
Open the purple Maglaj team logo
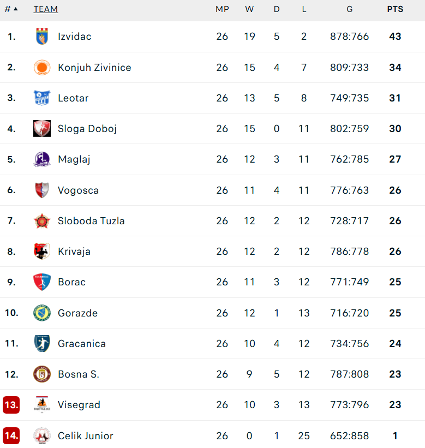(42, 159)
